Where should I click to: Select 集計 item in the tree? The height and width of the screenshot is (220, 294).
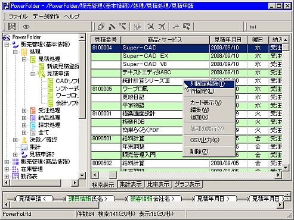[35, 147]
